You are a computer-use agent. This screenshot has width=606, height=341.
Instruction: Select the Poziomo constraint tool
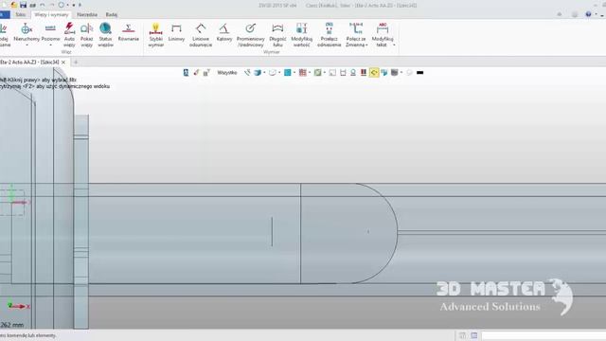coord(50,32)
